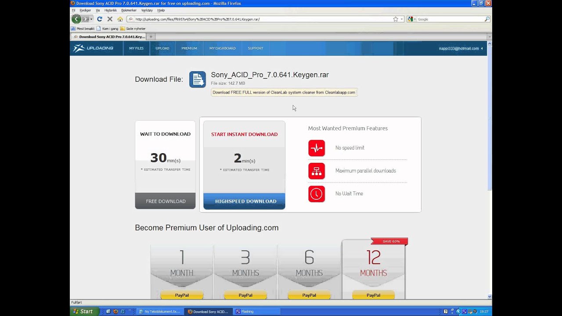Click the red No Wait Time clock icon

pos(317,194)
